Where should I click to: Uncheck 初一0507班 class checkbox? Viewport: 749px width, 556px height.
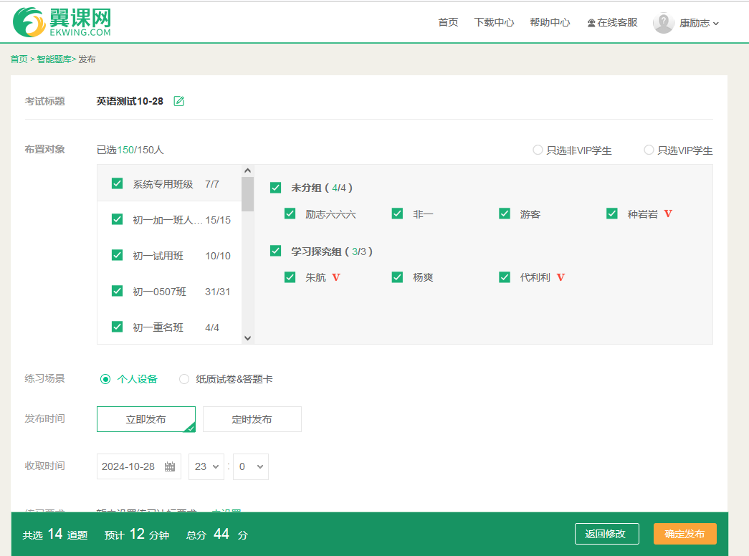click(x=117, y=291)
